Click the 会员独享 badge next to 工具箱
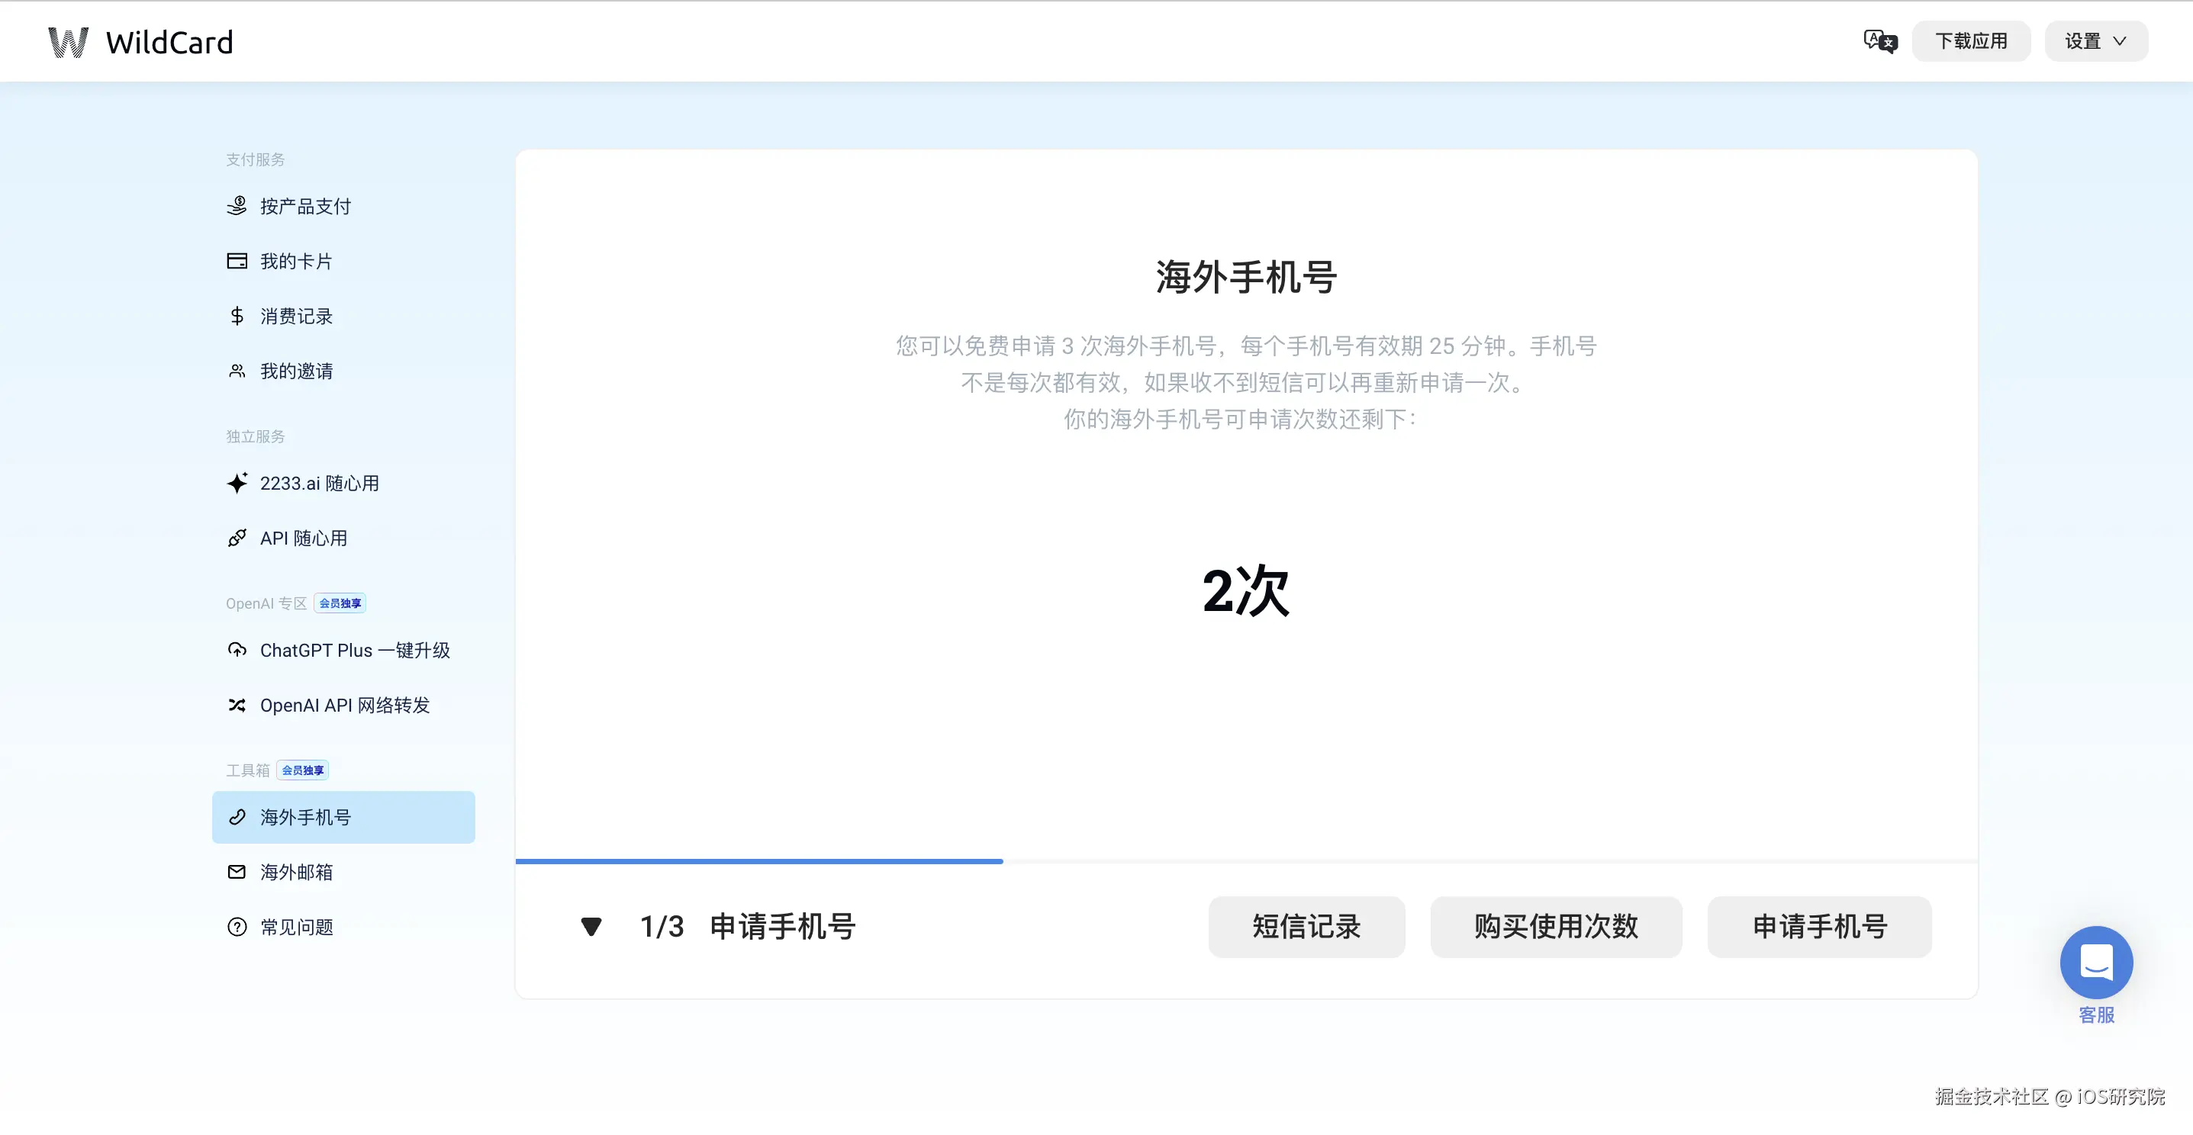2193x1135 pixels. 301,770
